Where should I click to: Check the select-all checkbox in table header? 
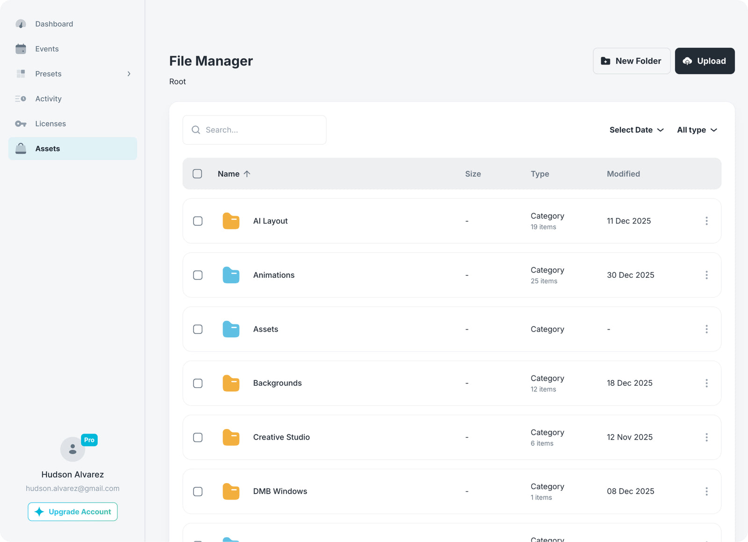(x=197, y=173)
